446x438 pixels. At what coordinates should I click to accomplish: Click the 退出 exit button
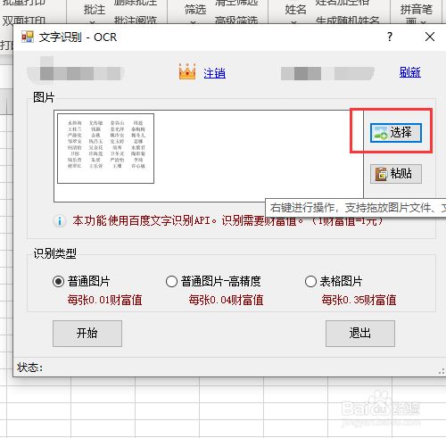click(360, 334)
